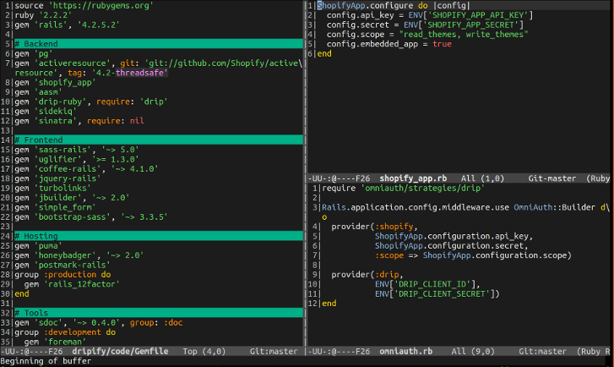Click 'provider(:drip,' line
The width and height of the screenshot is (614, 367).
tap(367, 275)
